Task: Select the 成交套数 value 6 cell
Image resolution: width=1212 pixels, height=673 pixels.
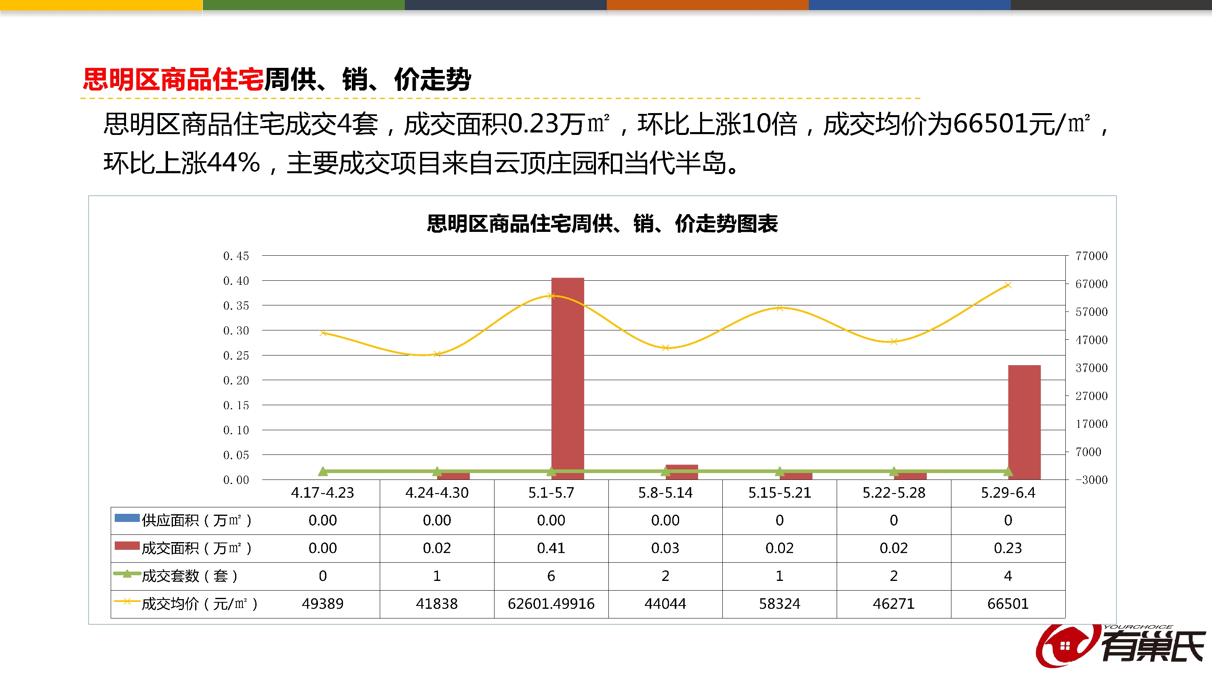Action: point(551,576)
